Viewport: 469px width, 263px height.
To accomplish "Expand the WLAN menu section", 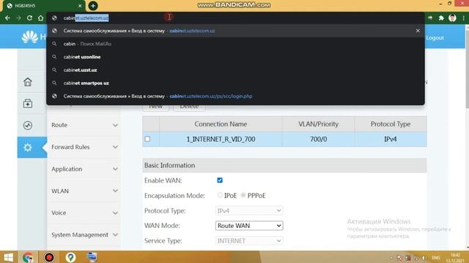I will (84, 191).
